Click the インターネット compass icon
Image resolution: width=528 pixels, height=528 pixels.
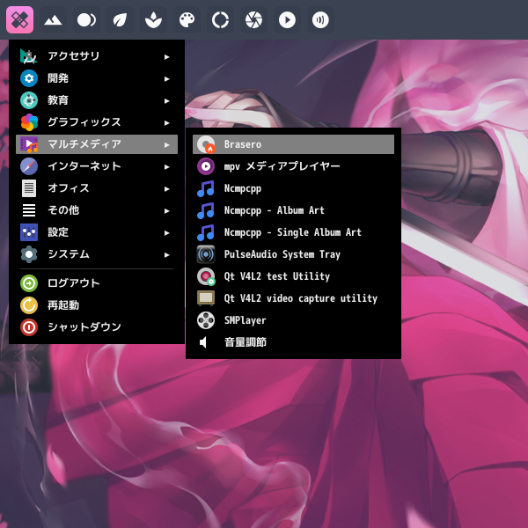point(29,166)
